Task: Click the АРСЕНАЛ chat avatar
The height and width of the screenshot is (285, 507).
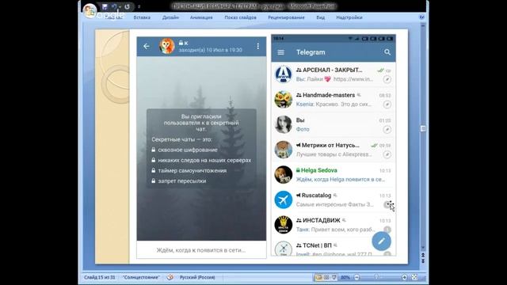Action: 284,74
